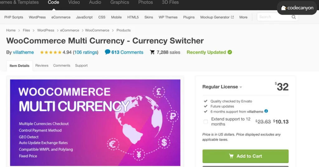319x167 pixels.
Task: Open the 613 Comments link
Action: [x=127, y=52]
